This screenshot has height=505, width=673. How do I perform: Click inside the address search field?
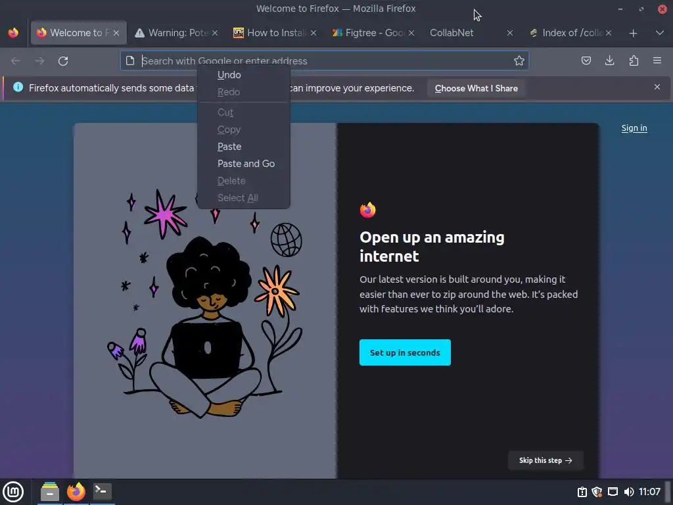[x=326, y=61]
